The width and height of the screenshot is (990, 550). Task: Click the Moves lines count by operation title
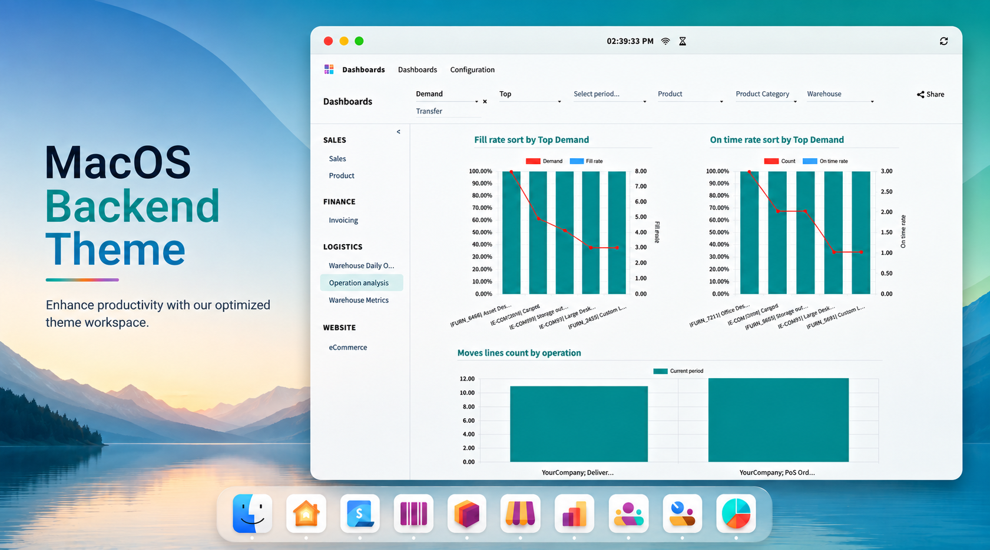(x=519, y=353)
